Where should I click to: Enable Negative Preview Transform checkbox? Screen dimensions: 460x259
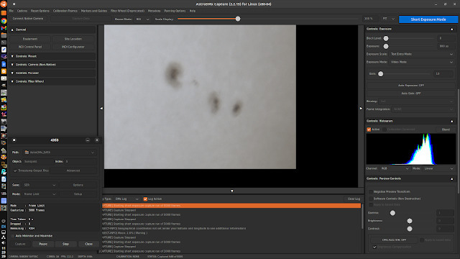(x=371, y=191)
